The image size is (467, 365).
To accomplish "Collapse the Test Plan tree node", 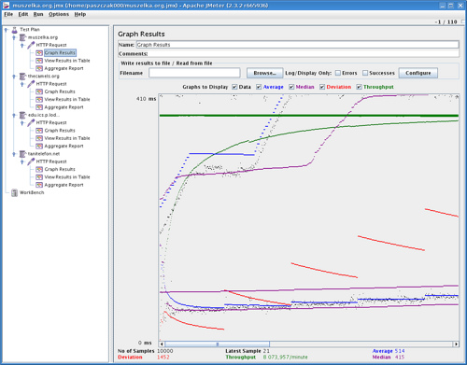I will tap(6, 30).
